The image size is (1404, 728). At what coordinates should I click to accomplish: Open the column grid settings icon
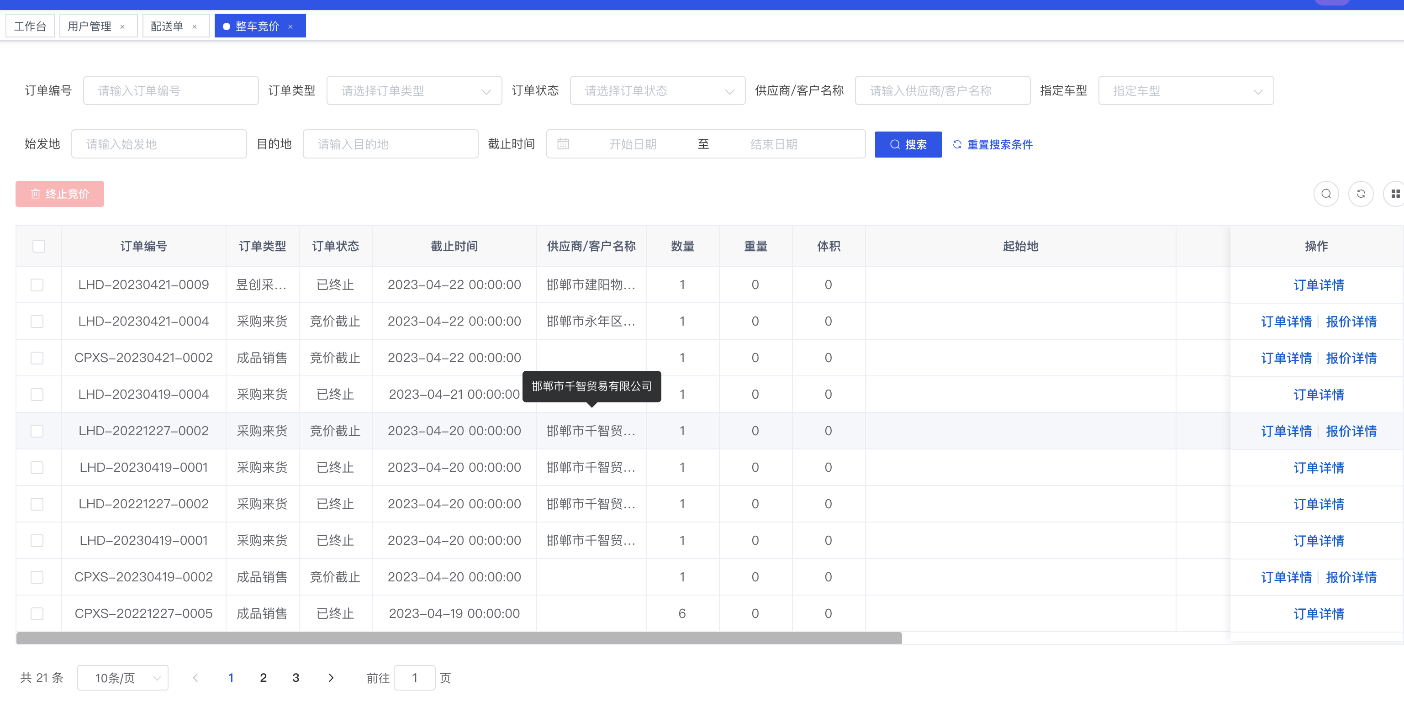[1395, 194]
